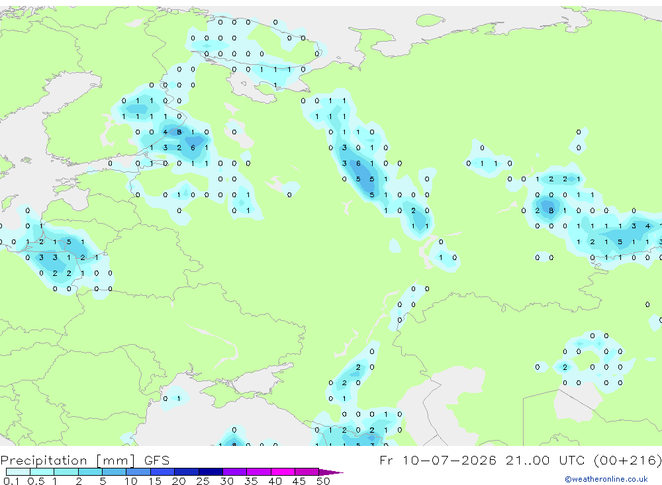
Task: Click the '30' legend scale label
Action: point(226,481)
